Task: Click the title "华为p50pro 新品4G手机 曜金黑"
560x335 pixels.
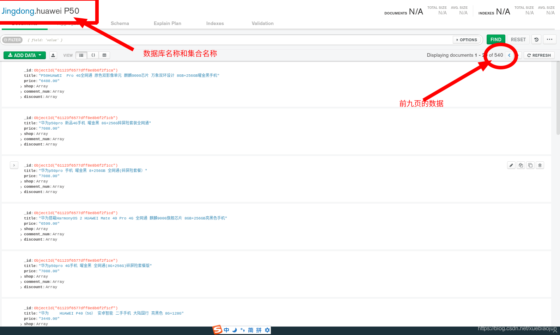Action: 95,123
